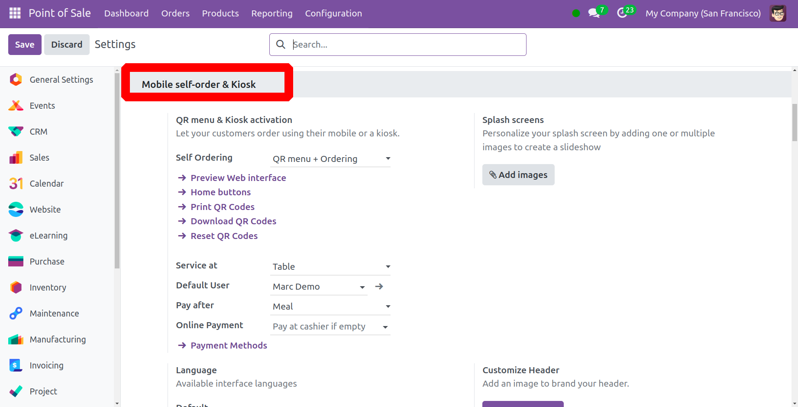Open the Print QR Codes link

pyautogui.click(x=222, y=207)
